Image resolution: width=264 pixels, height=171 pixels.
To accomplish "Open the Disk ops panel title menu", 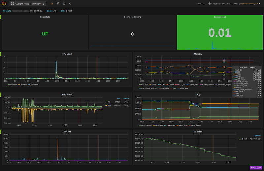I will [67, 132].
